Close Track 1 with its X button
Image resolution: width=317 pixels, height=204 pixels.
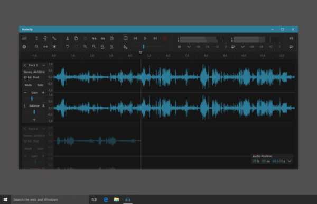25,65
